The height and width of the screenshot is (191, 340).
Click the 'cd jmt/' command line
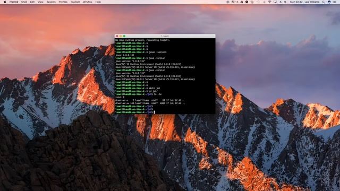click(x=137, y=91)
